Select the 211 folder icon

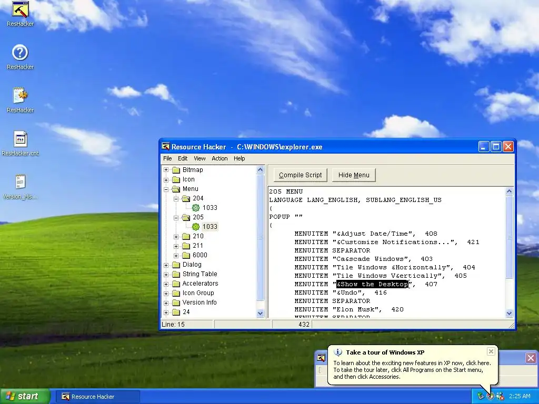click(x=186, y=246)
